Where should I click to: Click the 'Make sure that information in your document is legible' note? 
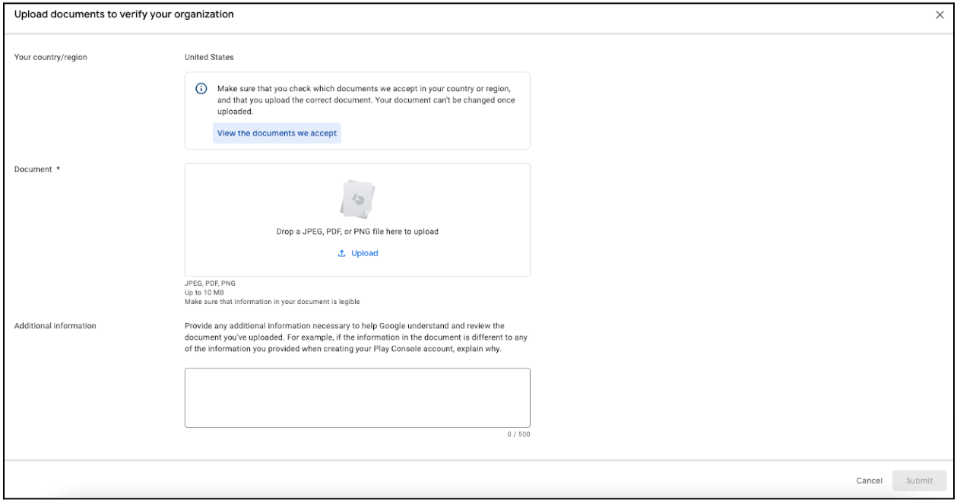tap(272, 302)
